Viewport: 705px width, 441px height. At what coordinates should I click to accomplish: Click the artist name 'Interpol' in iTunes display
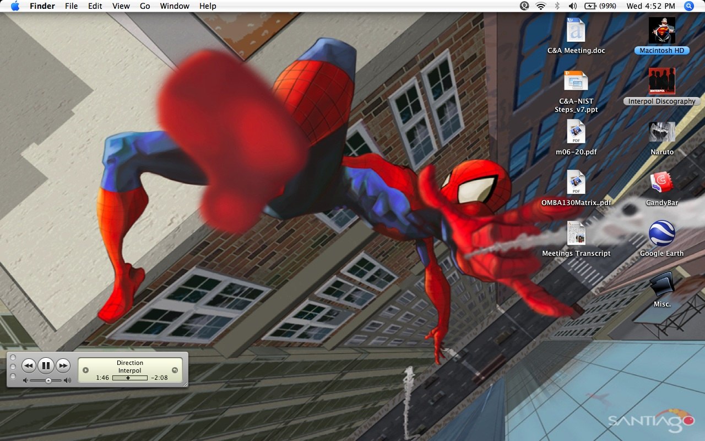pyautogui.click(x=130, y=370)
